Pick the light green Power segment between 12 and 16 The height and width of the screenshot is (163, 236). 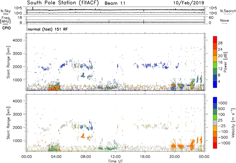(x=215, y=65)
